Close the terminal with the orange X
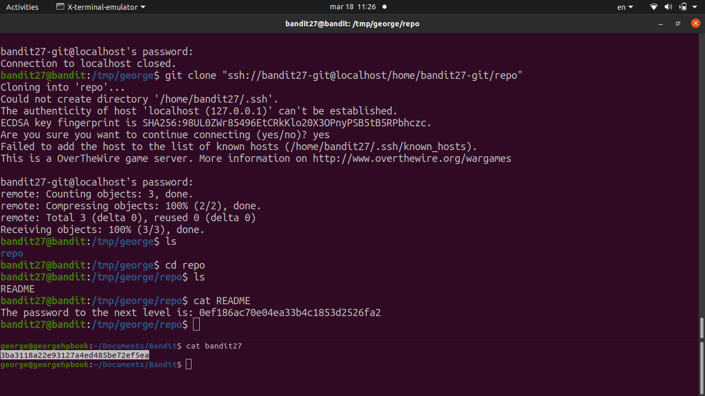Image resolution: width=705 pixels, height=396 pixels. (695, 24)
